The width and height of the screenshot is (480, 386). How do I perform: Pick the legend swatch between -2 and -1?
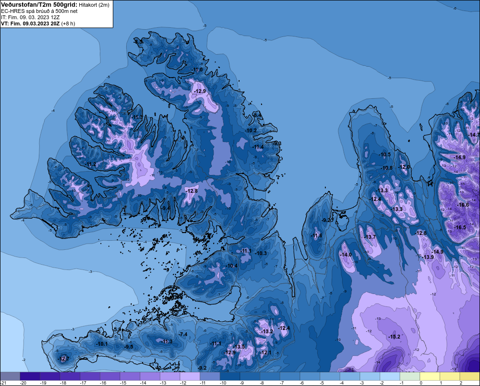(390, 376)
